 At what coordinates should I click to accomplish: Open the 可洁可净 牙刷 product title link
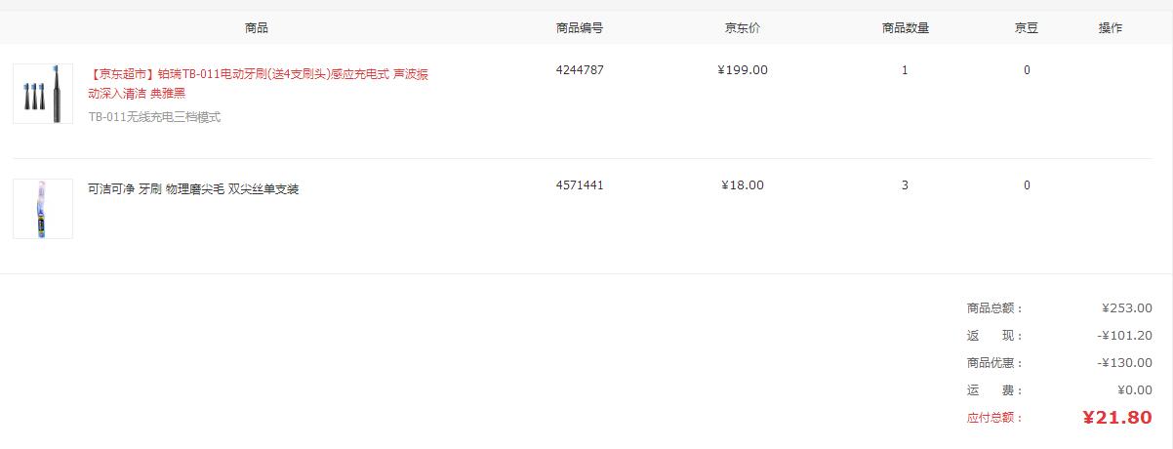(x=193, y=189)
